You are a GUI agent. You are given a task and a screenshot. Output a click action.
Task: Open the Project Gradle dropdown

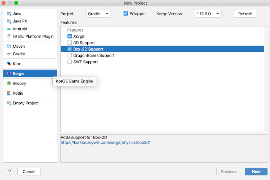[x=98, y=14]
